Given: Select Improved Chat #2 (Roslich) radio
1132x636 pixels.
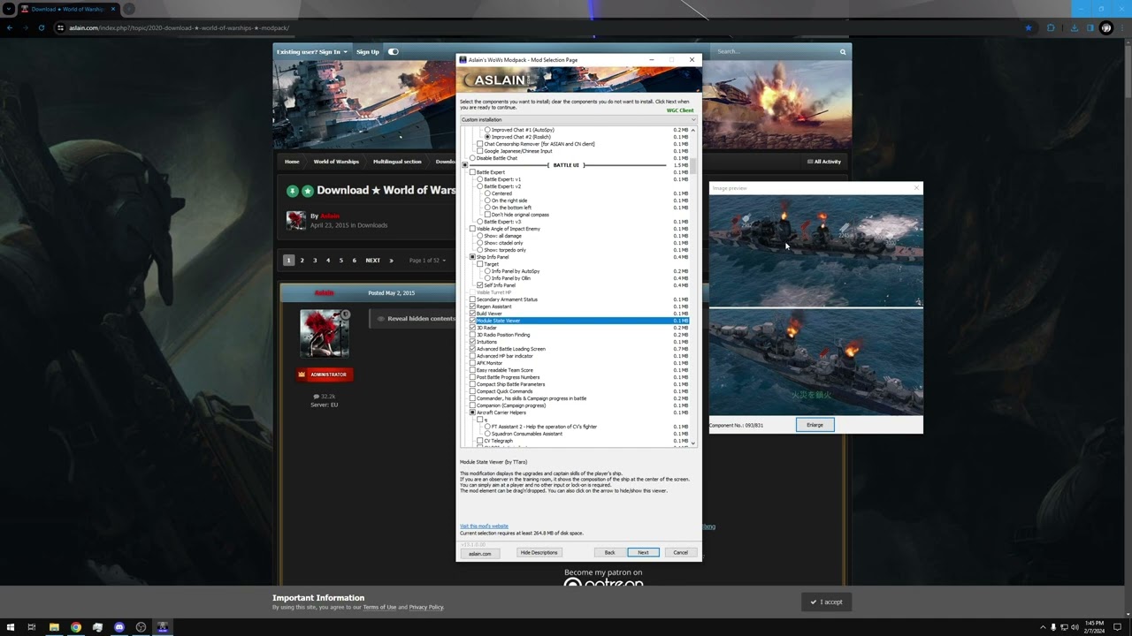Looking at the screenshot, I should (487, 137).
